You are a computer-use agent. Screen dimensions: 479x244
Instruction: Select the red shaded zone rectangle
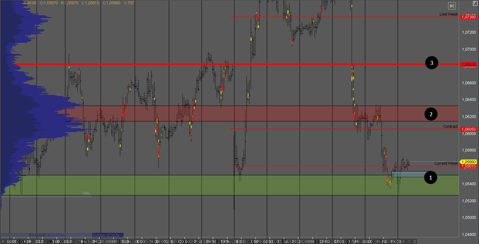pos(249,113)
